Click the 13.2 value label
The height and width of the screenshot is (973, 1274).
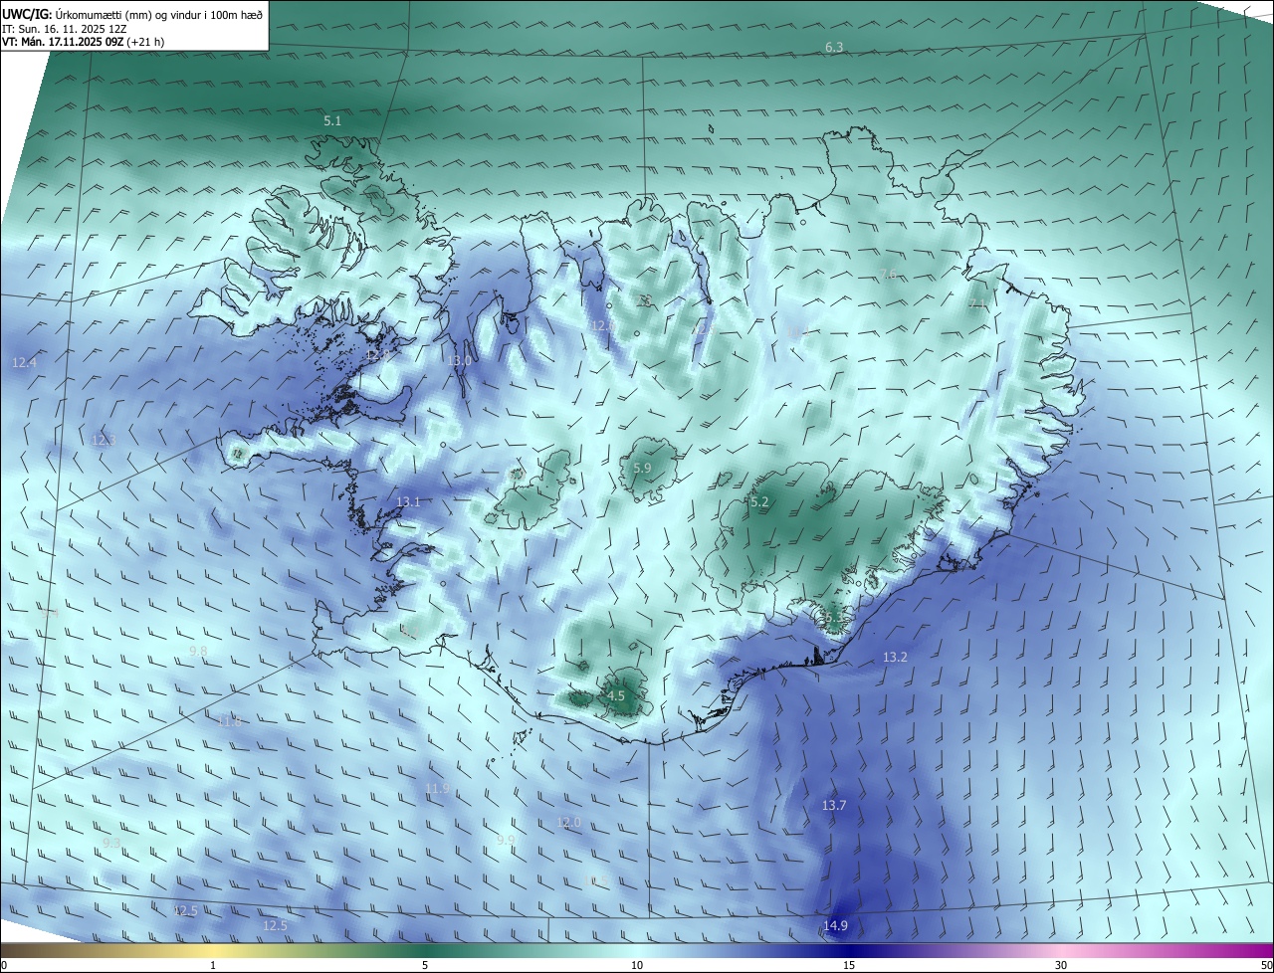click(895, 657)
